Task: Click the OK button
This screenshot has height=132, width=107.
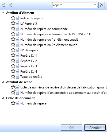Action: click(x=71, y=127)
